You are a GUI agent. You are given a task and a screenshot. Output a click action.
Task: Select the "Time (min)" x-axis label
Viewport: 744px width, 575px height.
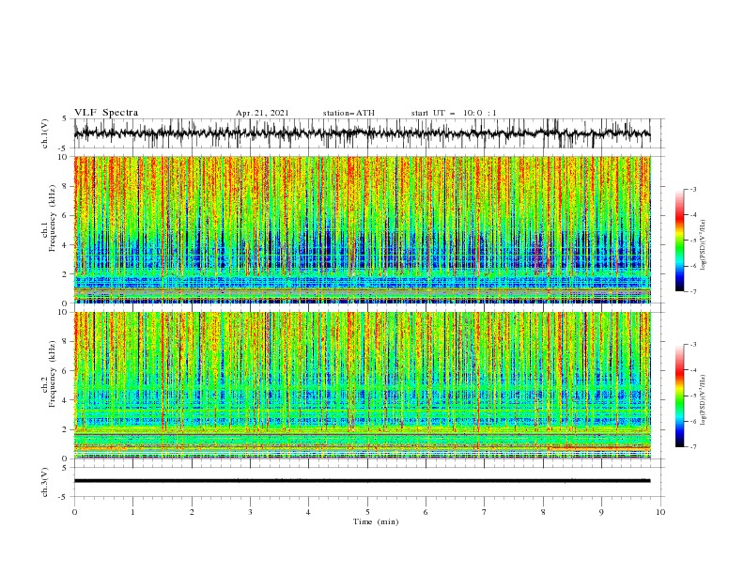click(x=376, y=521)
